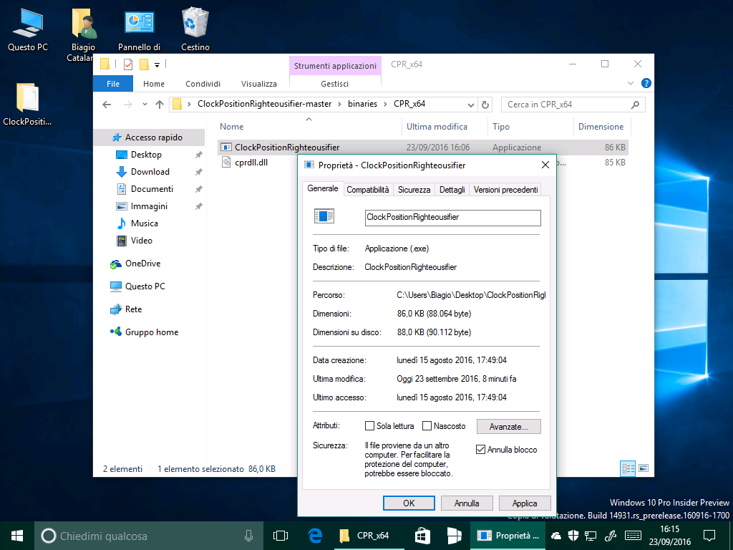
Task: Open Explorer help question mark icon
Action: (x=646, y=83)
